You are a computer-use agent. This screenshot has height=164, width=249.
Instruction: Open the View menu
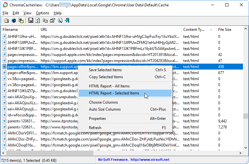coord(27,13)
